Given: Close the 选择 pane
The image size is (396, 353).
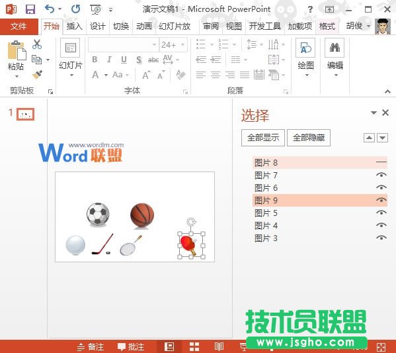Looking at the screenshot, I should pos(385,113).
